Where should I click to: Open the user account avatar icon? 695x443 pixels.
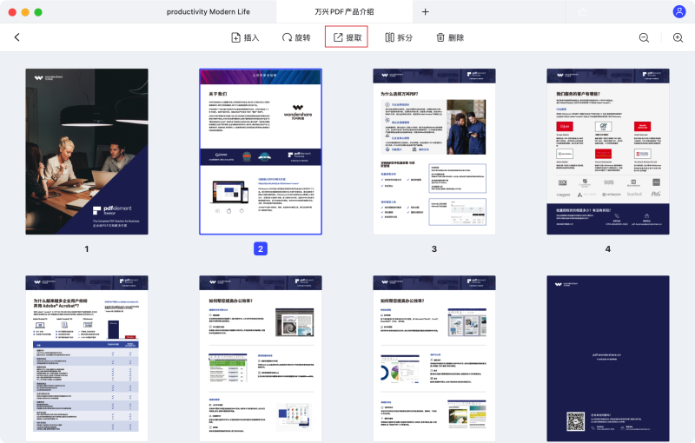pyautogui.click(x=678, y=11)
